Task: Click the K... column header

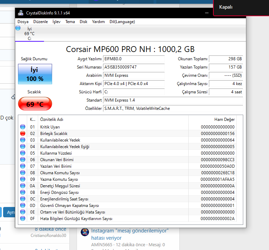Action: [32, 119]
